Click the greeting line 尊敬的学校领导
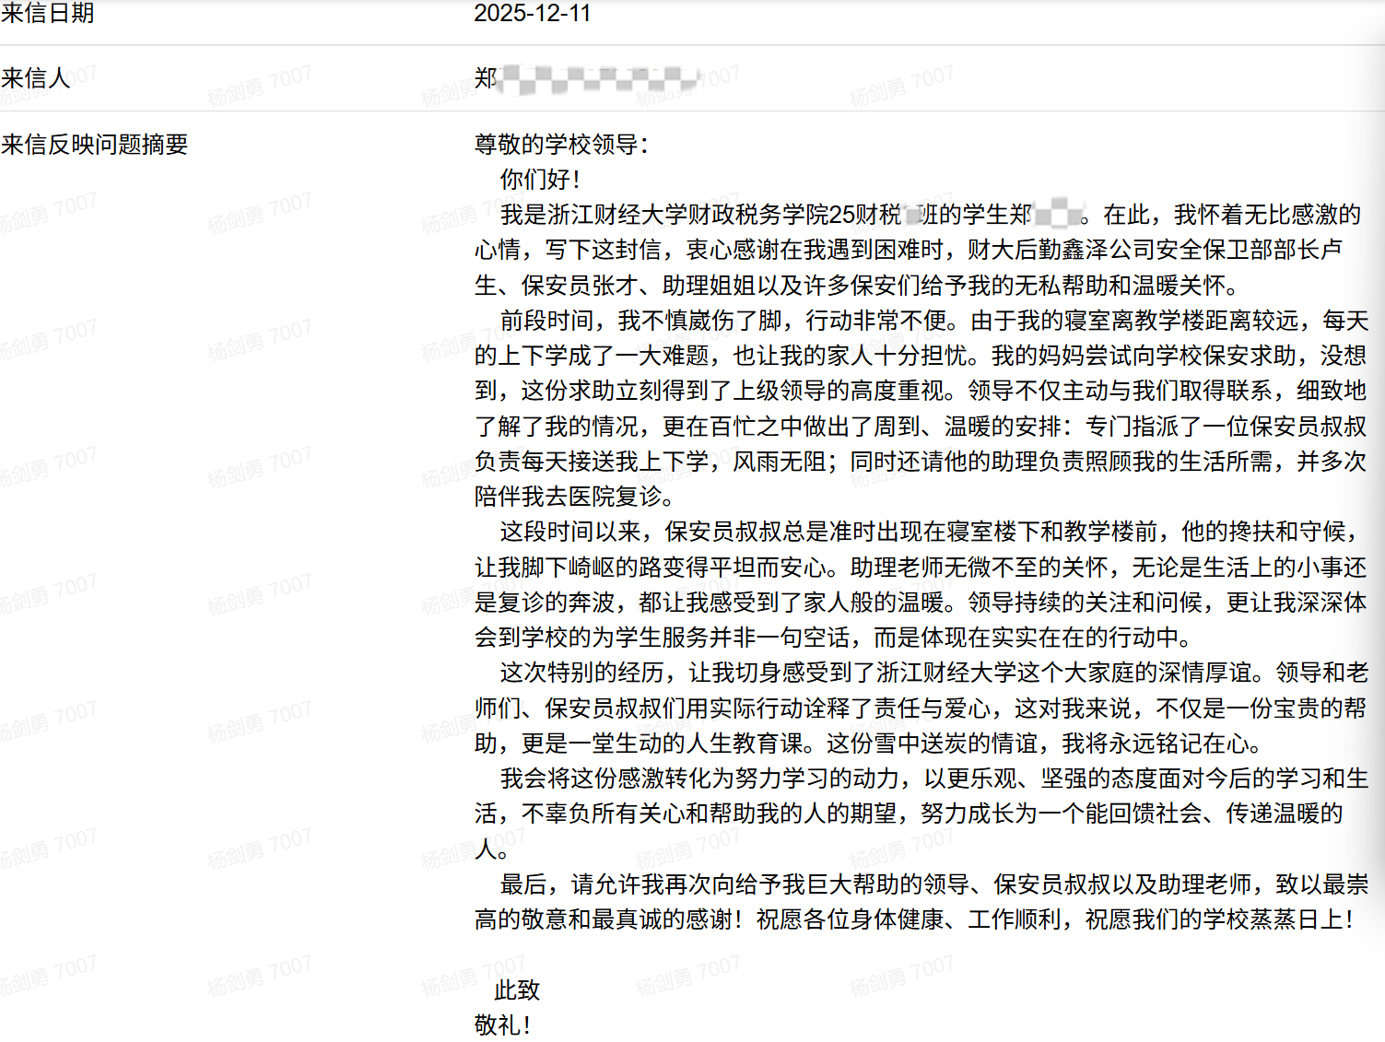The width and height of the screenshot is (1385, 1042). (x=561, y=145)
